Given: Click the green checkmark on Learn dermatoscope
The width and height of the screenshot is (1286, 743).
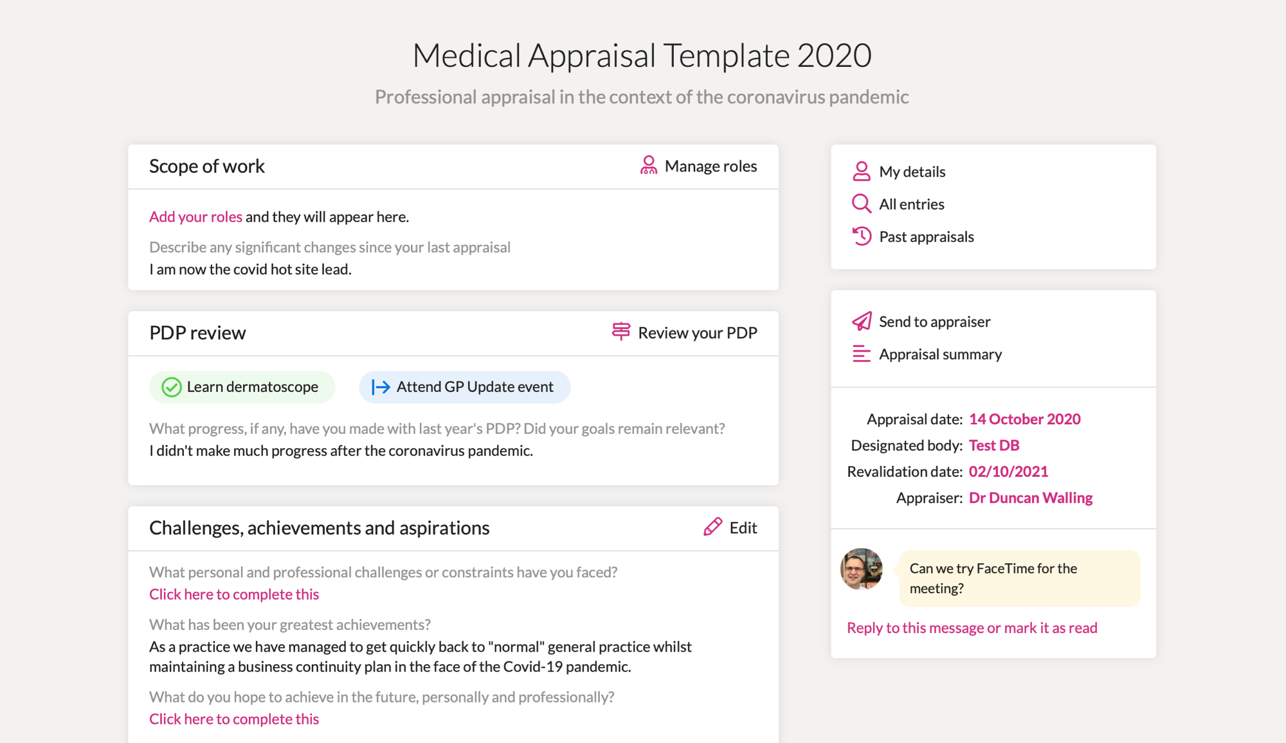Looking at the screenshot, I should [x=171, y=387].
